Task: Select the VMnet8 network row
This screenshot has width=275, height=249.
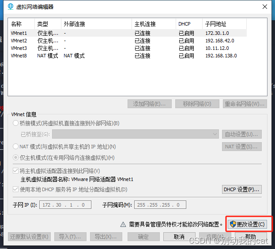Action: pos(128,56)
